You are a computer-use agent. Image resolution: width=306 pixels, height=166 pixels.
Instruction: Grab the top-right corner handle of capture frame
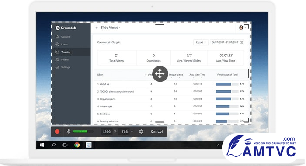click(x=247, y=27)
